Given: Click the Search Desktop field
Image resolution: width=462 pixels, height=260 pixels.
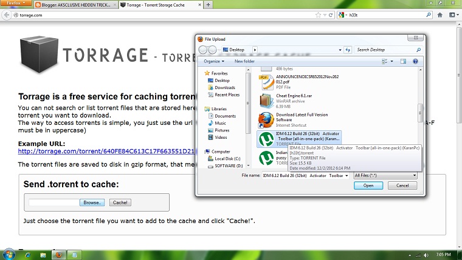Looking at the screenshot, I should click(x=388, y=50).
